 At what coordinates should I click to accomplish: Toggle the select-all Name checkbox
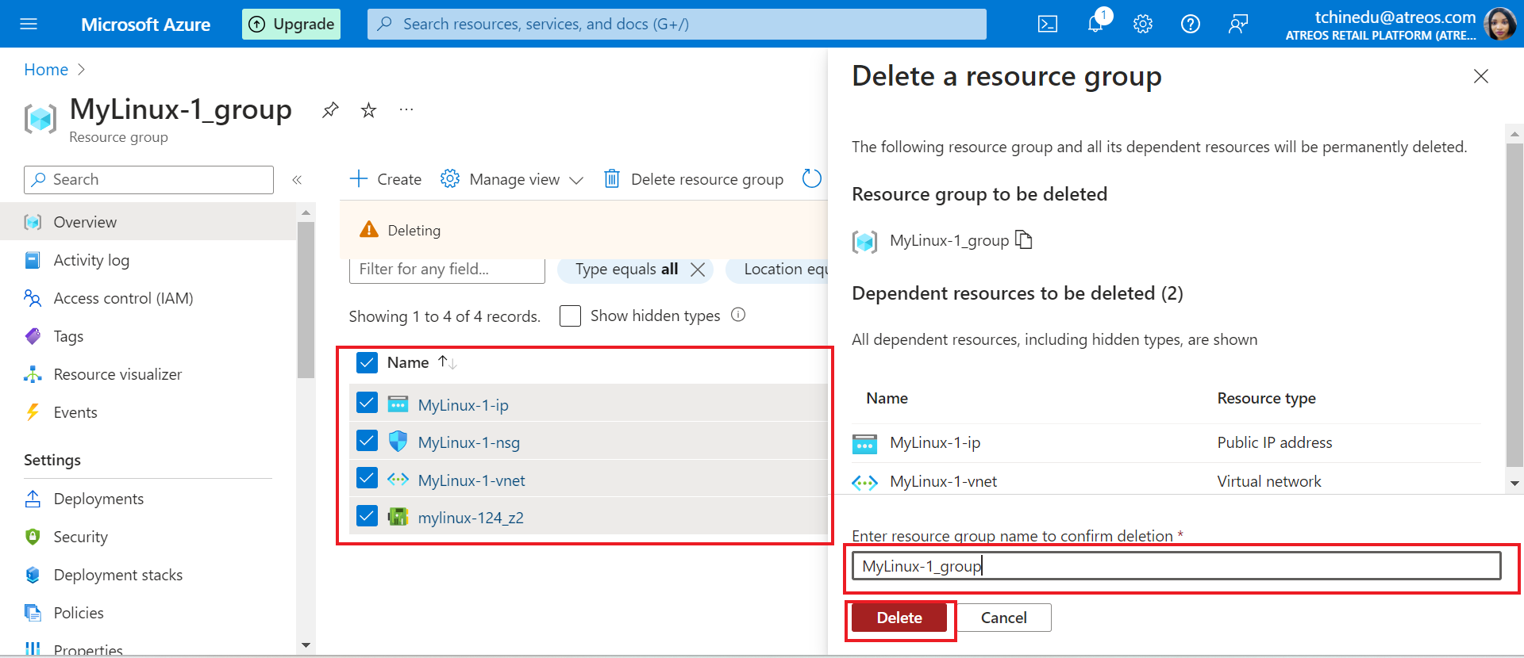click(x=367, y=362)
